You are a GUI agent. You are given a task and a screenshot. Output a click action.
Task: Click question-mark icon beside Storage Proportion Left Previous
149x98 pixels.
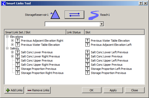[x=87, y=69]
